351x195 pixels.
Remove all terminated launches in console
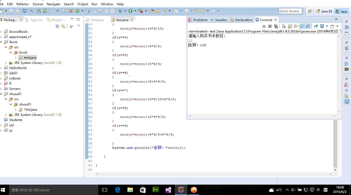click(x=276, y=26)
